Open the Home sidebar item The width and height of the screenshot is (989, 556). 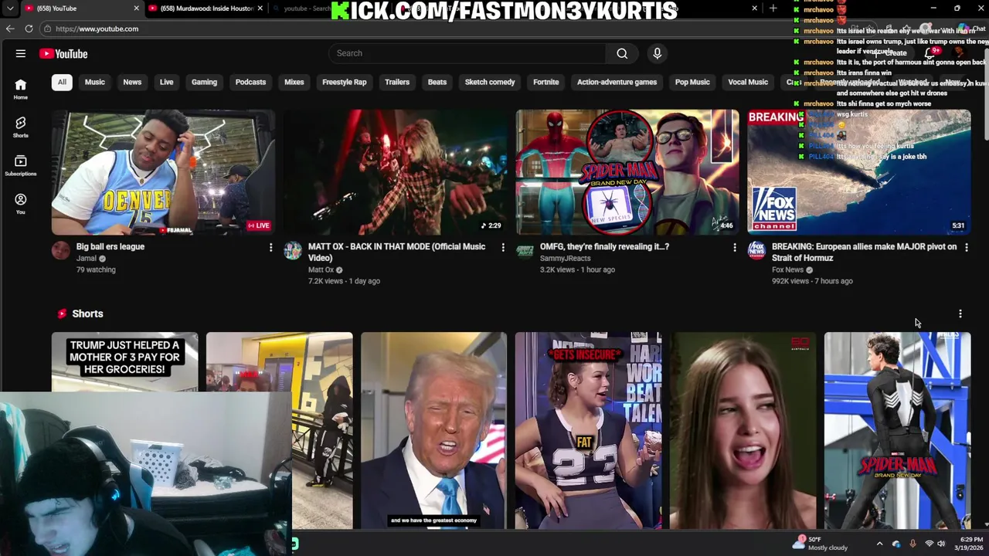point(21,89)
